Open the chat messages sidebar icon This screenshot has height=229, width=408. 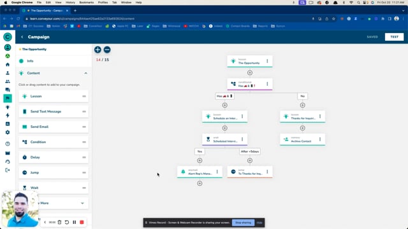(8, 90)
